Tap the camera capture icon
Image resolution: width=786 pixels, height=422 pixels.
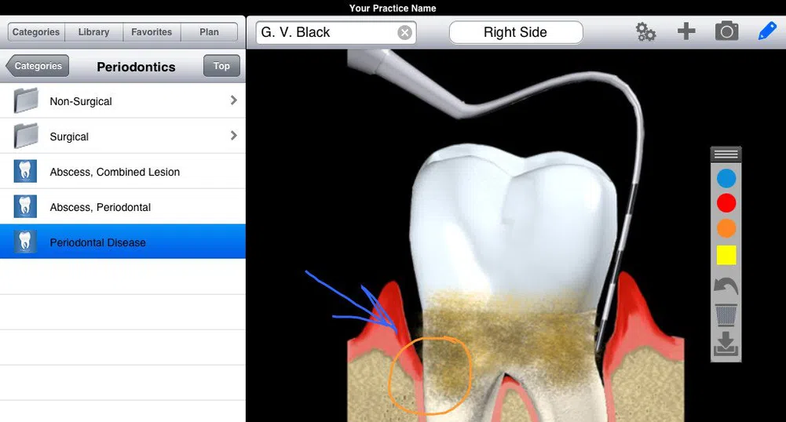click(726, 31)
